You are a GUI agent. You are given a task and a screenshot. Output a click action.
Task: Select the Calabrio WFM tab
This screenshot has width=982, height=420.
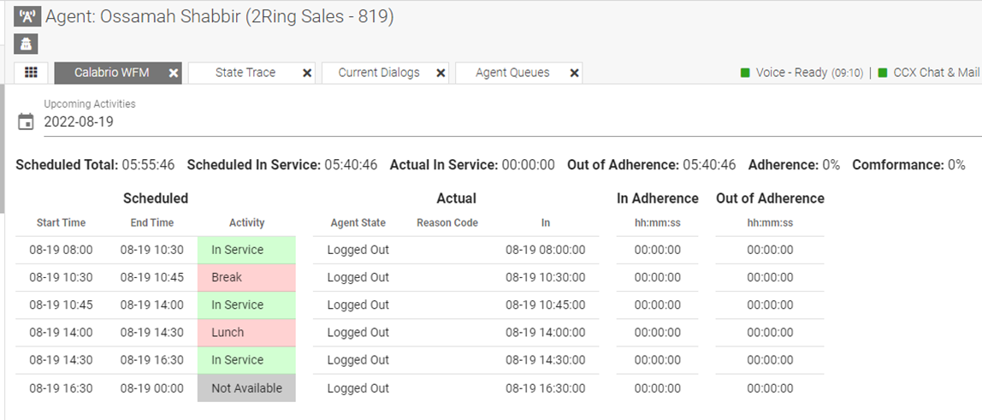(111, 73)
